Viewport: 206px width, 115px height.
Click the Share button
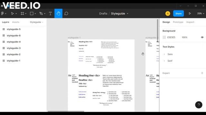point(178,13)
